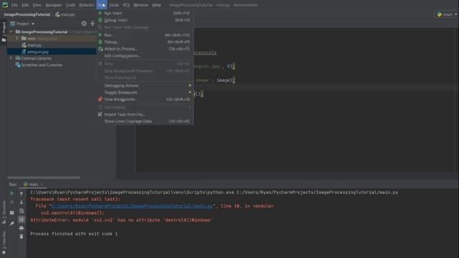Click ImageProcessingTutorial breadcrumb in navigation bar

coord(27,14)
